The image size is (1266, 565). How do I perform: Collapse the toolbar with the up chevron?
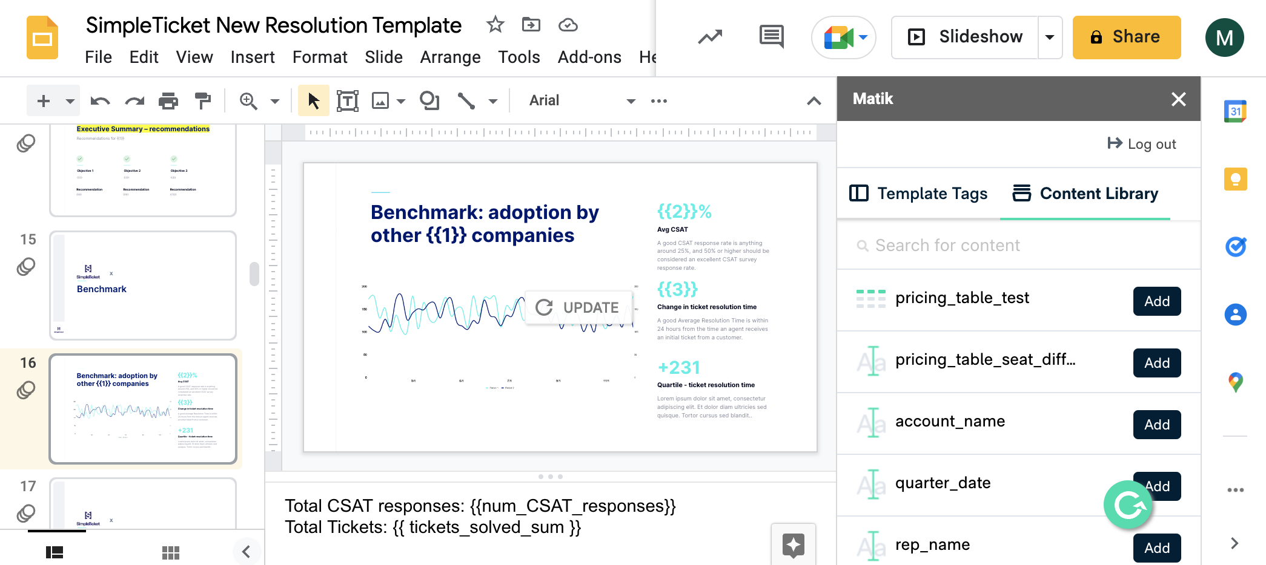[814, 101]
